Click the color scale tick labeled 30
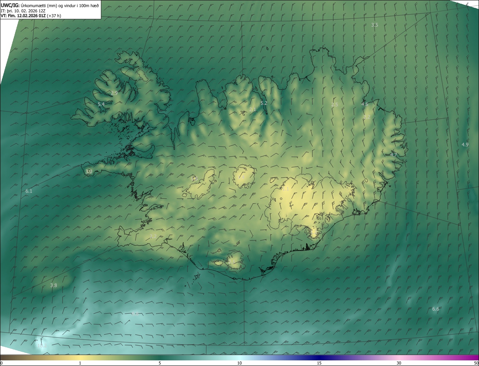The image size is (479, 366). (x=399, y=363)
